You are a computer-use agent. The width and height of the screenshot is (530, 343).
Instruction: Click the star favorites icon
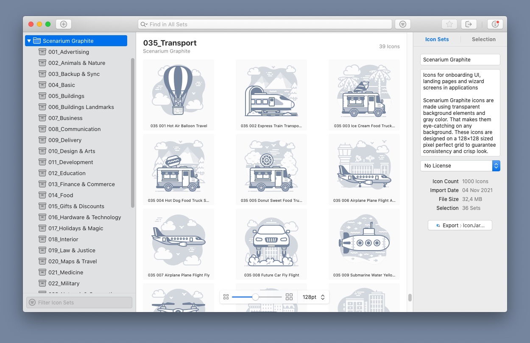(449, 24)
